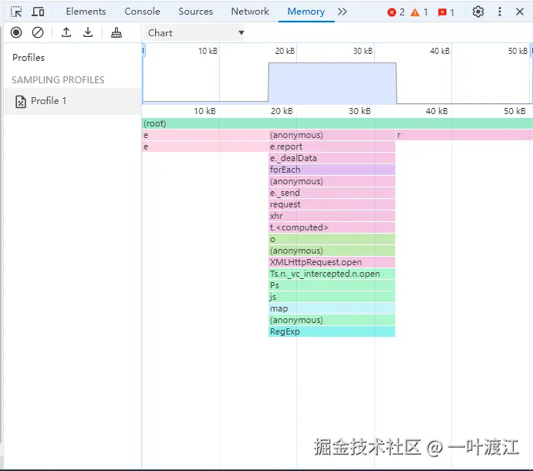
Task: Collect garbage with the broom icon
Action: (116, 32)
